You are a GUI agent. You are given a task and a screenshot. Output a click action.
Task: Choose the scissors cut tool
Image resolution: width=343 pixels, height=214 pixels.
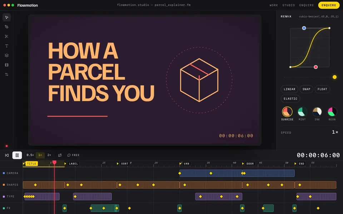(x=6, y=36)
